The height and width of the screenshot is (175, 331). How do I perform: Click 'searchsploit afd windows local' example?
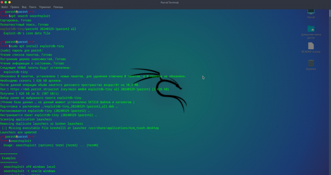point(29,167)
